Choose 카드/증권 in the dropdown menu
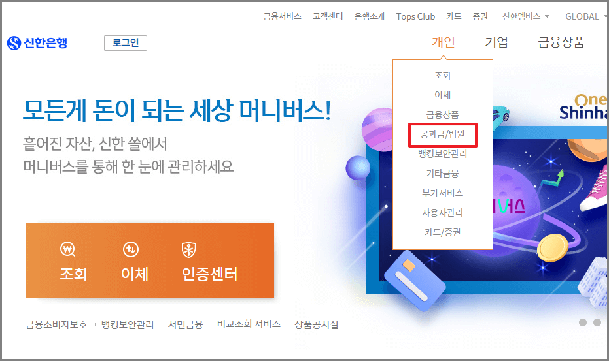Image resolution: width=609 pixels, height=361 pixels. coord(442,232)
